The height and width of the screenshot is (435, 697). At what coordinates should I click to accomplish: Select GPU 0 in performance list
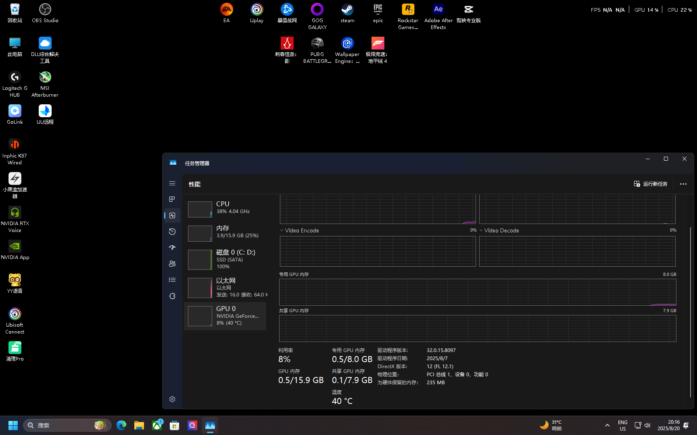[225, 316]
